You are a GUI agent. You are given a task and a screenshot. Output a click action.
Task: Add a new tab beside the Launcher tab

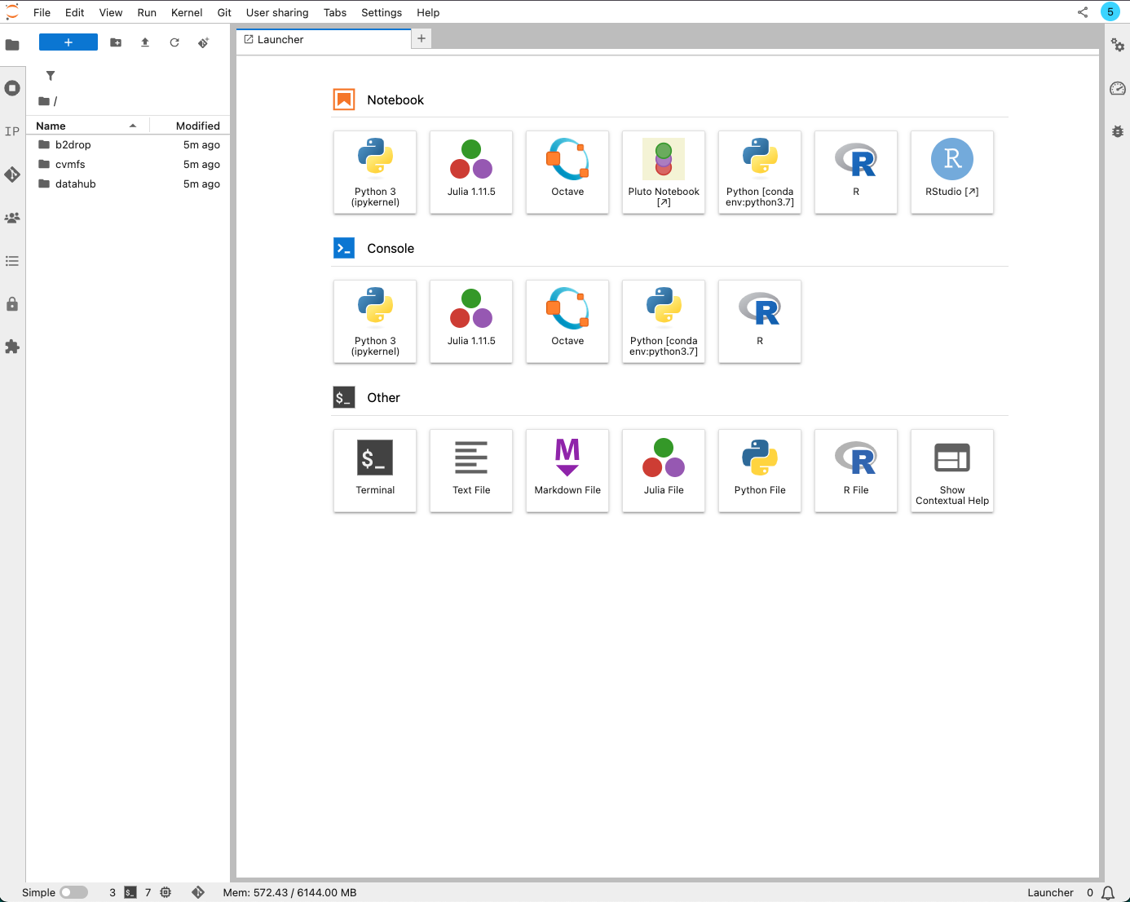pos(422,38)
